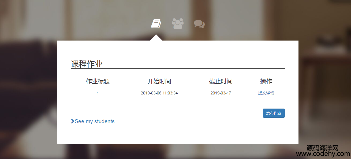Open the See my students link
The width and height of the screenshot is (351, 159).
(95, 121)
